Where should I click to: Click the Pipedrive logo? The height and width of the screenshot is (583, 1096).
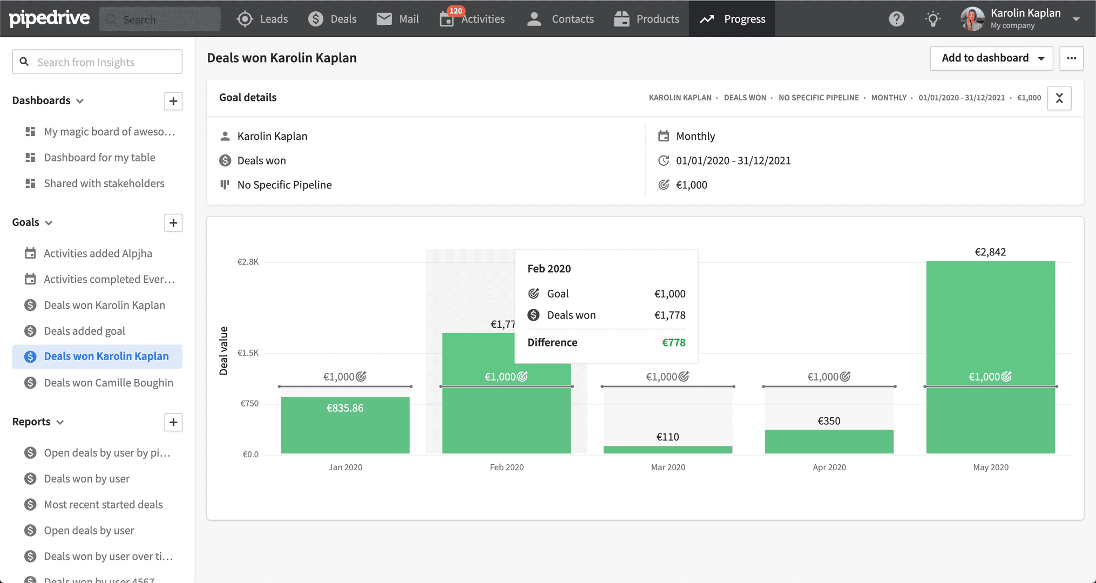tap(50, 18)
